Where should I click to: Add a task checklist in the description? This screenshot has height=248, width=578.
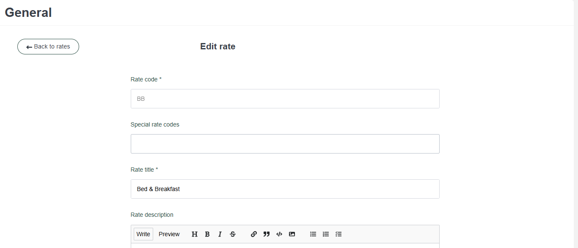(x=339, y=234)
